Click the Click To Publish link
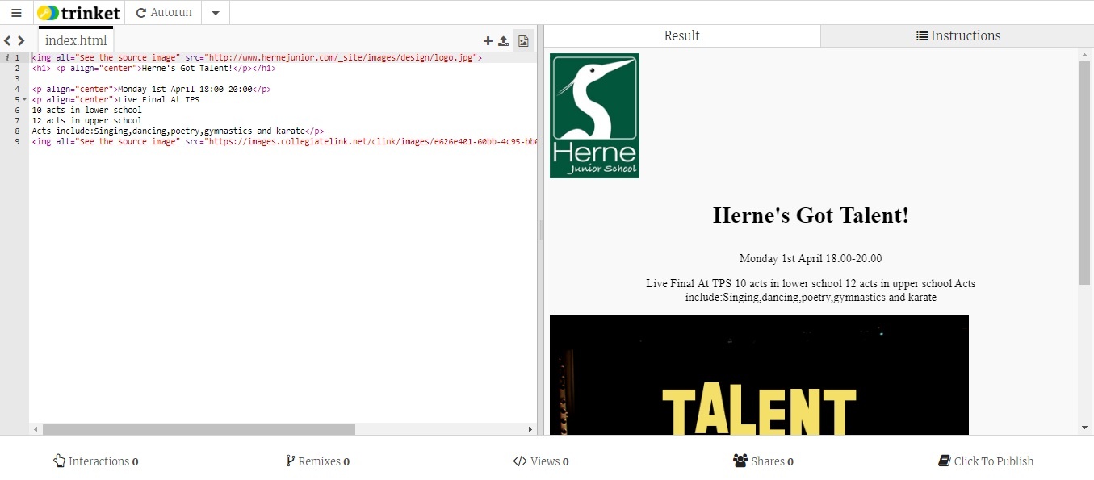 point(986,461)
